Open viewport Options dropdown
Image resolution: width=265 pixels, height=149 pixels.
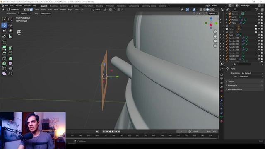[x=213, y=14]
